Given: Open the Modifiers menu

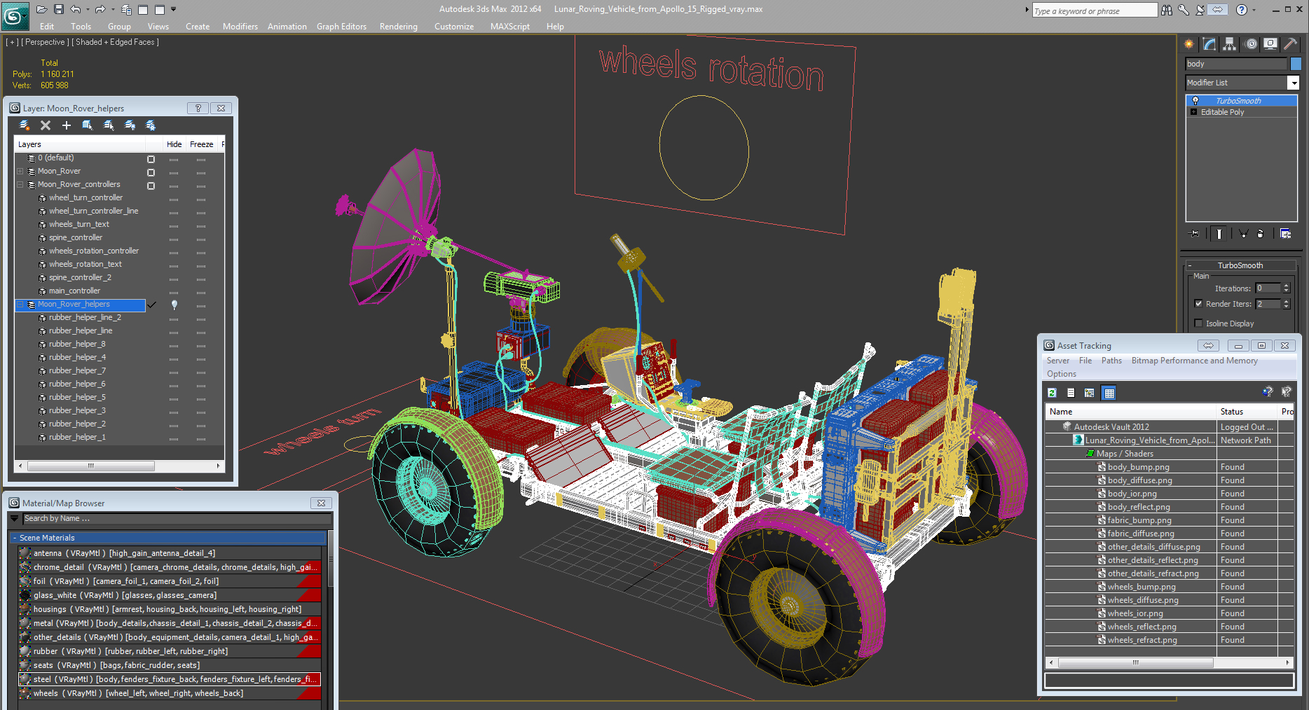Looking at the screenshot, I should coord(240,27).
